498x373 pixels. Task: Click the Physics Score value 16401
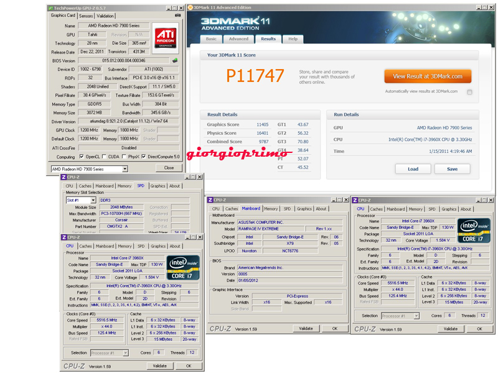262,133
